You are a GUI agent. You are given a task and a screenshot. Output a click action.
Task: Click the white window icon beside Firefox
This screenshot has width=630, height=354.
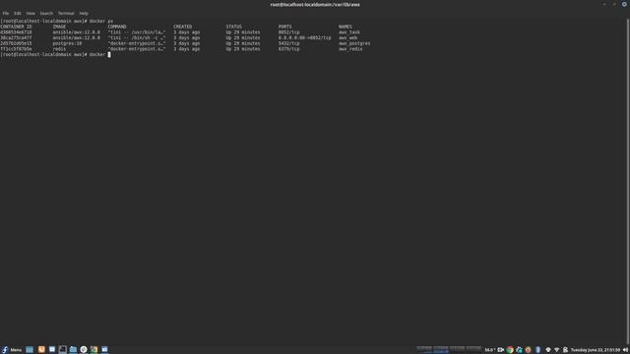point(52,350)
